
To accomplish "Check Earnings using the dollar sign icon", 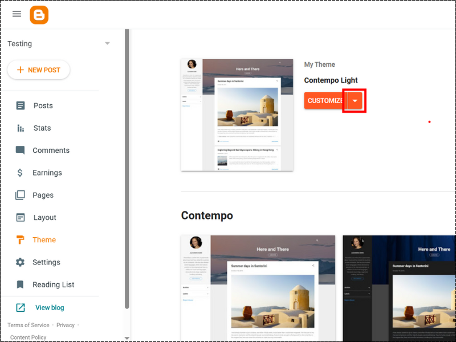I will click(x=22, y=172).
